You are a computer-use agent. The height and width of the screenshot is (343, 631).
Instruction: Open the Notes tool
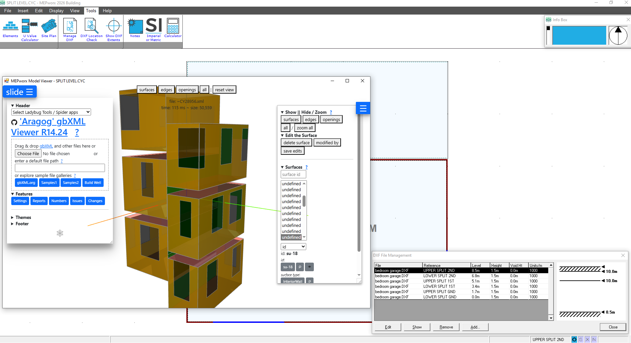click(135, 28)
